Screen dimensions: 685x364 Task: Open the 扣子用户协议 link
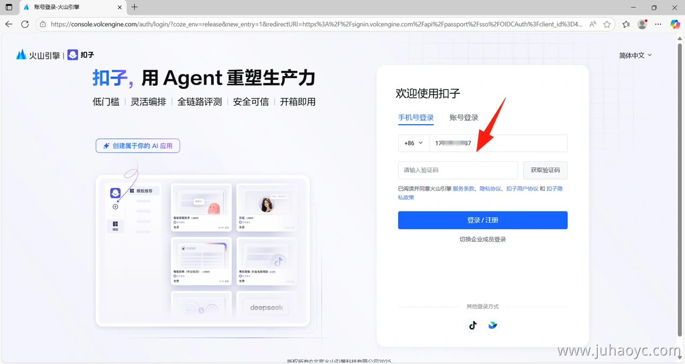point(522,189)
